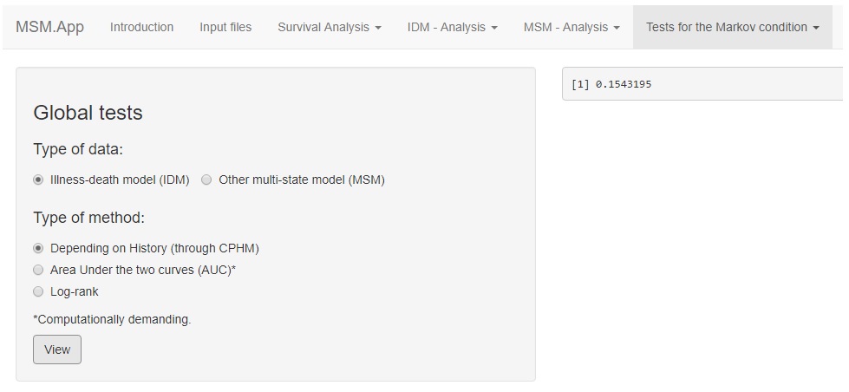Screen dimensions: 849x392
Task: Click the Type of data label
Action: coord(78,149)
